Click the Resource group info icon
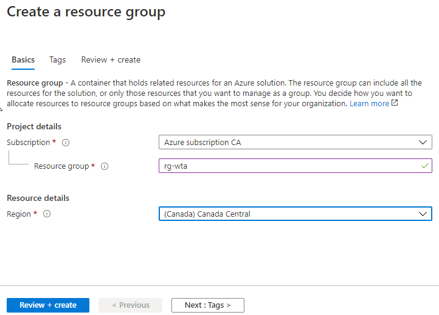439x315 pixels. pos(105,166)
